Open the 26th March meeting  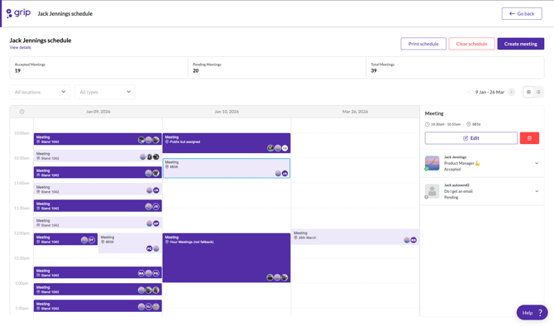point(355,237)
